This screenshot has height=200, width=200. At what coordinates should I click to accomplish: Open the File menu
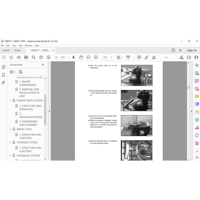[x=2, y=45]
